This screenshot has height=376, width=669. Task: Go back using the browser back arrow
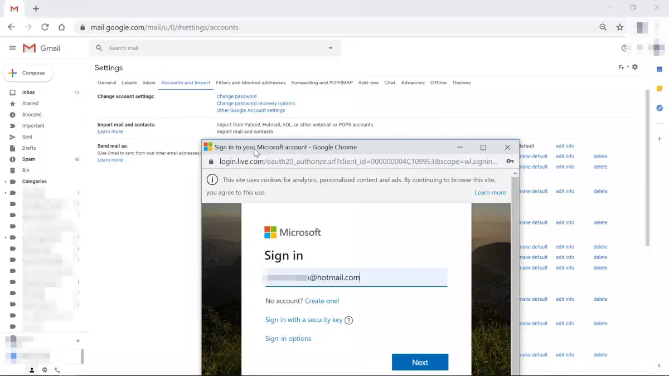pos(12,27)
